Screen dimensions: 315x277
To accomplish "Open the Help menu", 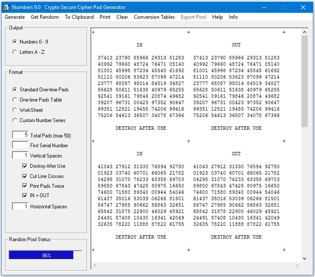I will (x=217, y=17).
